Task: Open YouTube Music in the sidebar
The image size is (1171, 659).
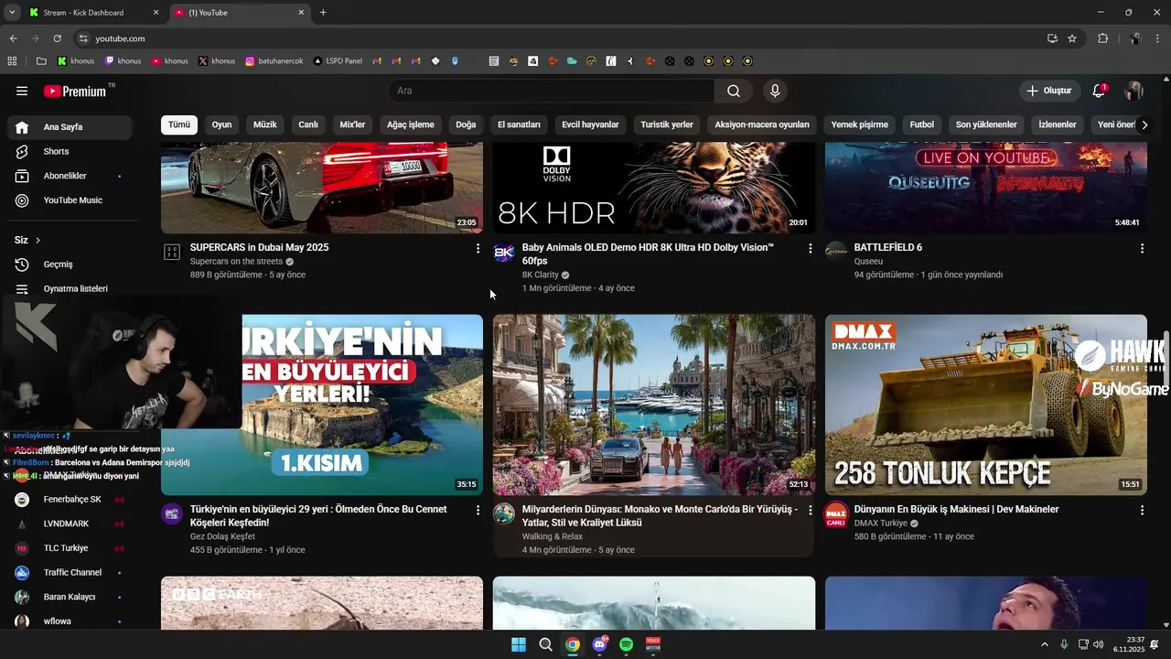Action: point(71,200)
